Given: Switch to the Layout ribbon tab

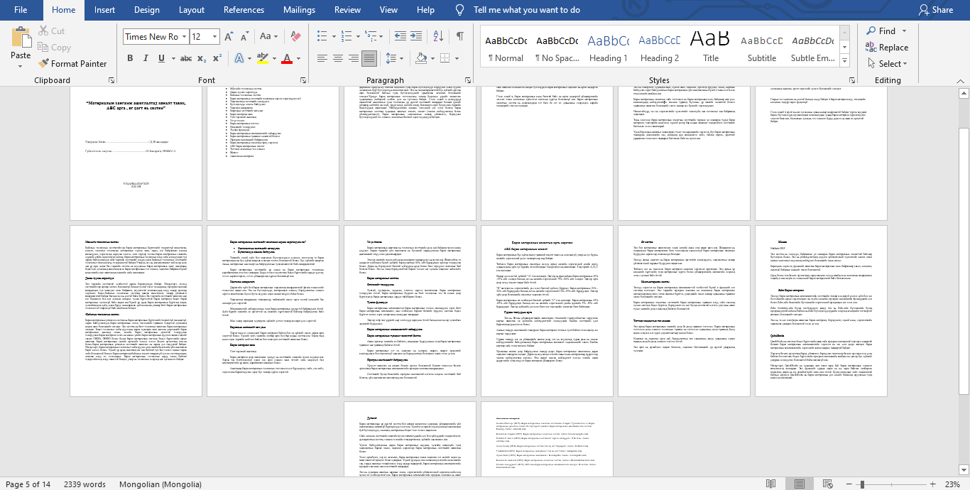Looking at the screenshot, I should (192, 10).
